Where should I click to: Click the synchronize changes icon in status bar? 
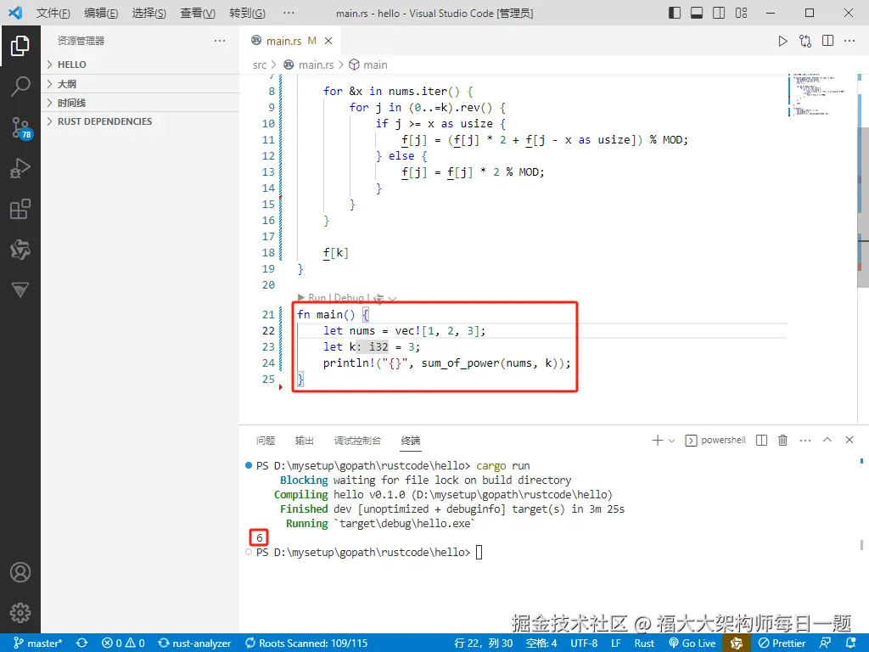(x=82, y=644)
